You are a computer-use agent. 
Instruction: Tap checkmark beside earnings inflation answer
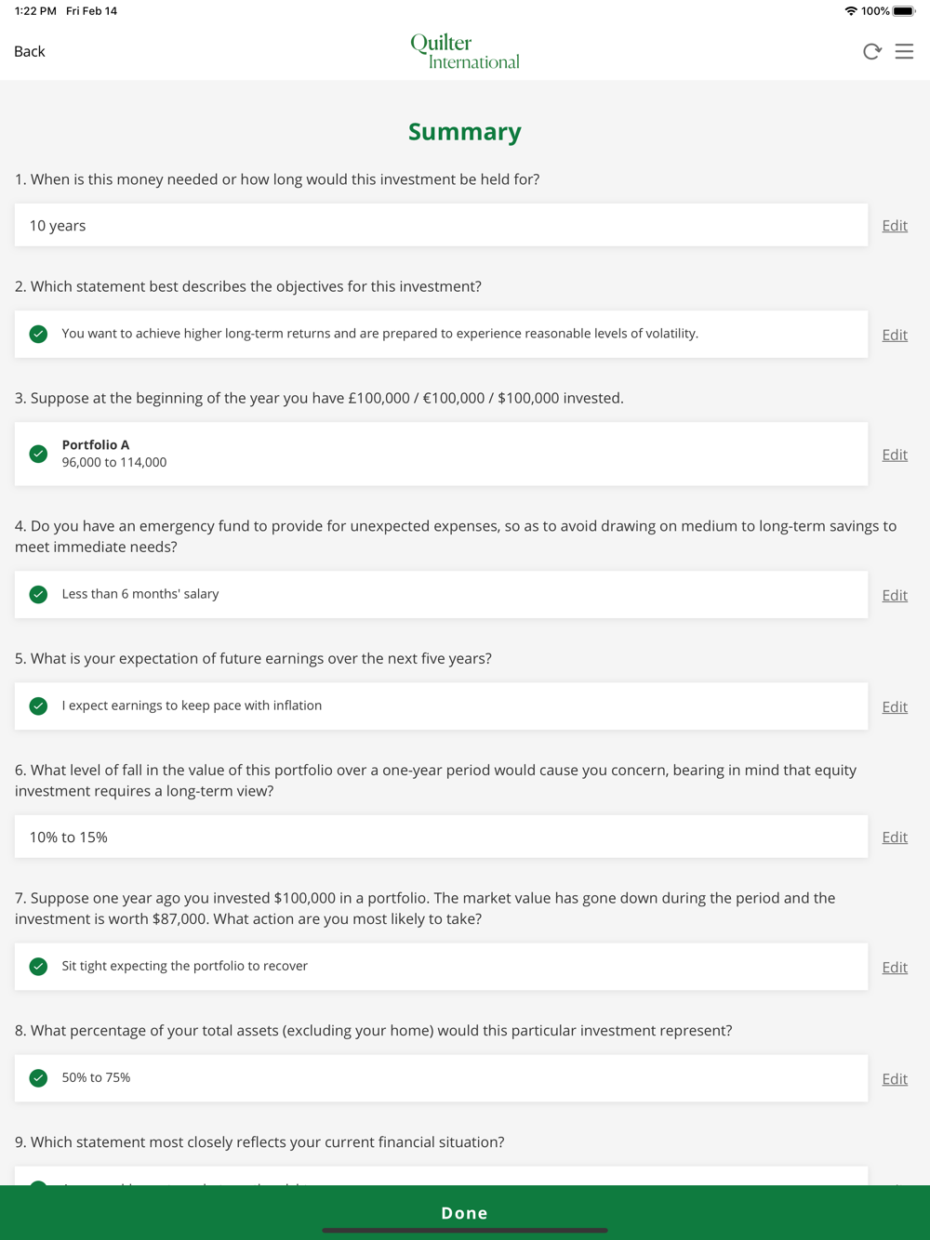click(38, 706)
